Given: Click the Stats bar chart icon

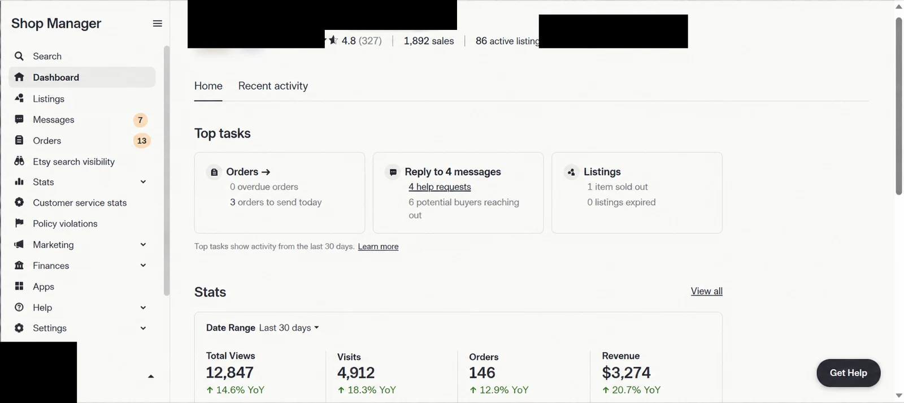Looking at the screenshot, I should pos(19,181).
